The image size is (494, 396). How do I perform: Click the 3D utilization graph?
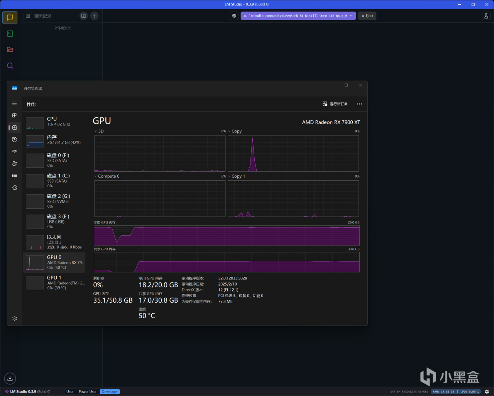point(160,154)
